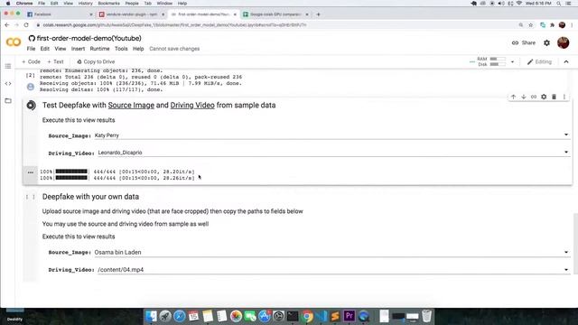Image resolution: width=578 pixels, height=325 pixels.
Task: Open Finder from the dock
Action: pos(151,316)
